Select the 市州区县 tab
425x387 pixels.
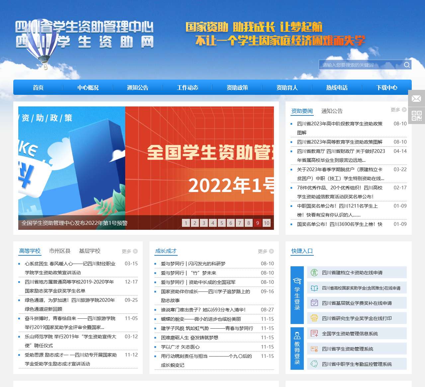coord(60,251)
